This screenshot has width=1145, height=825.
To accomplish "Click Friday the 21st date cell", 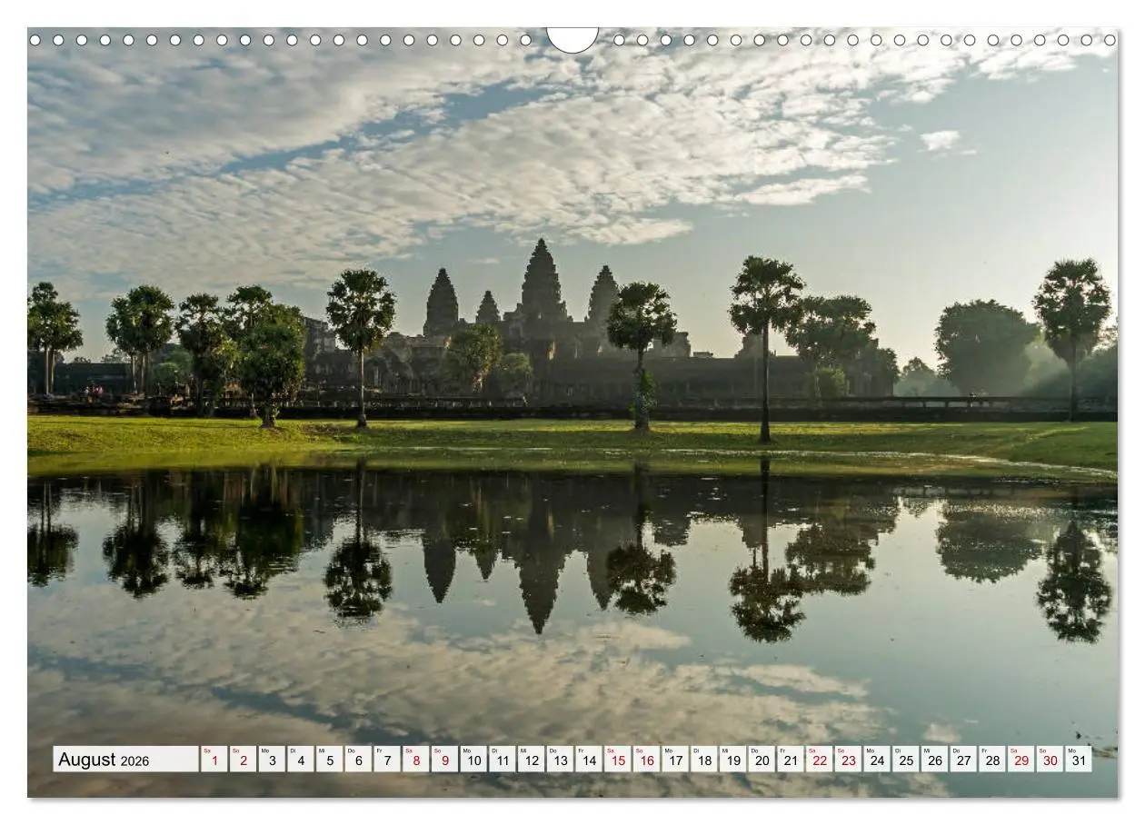I will click(x=791, y=760).
